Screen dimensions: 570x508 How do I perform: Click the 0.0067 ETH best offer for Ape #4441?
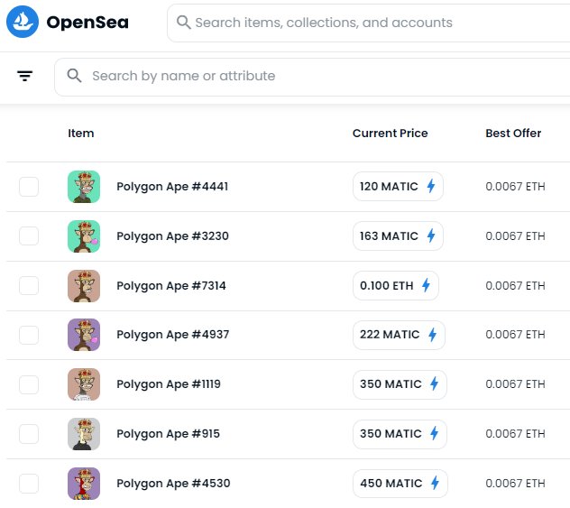[515, 187]
